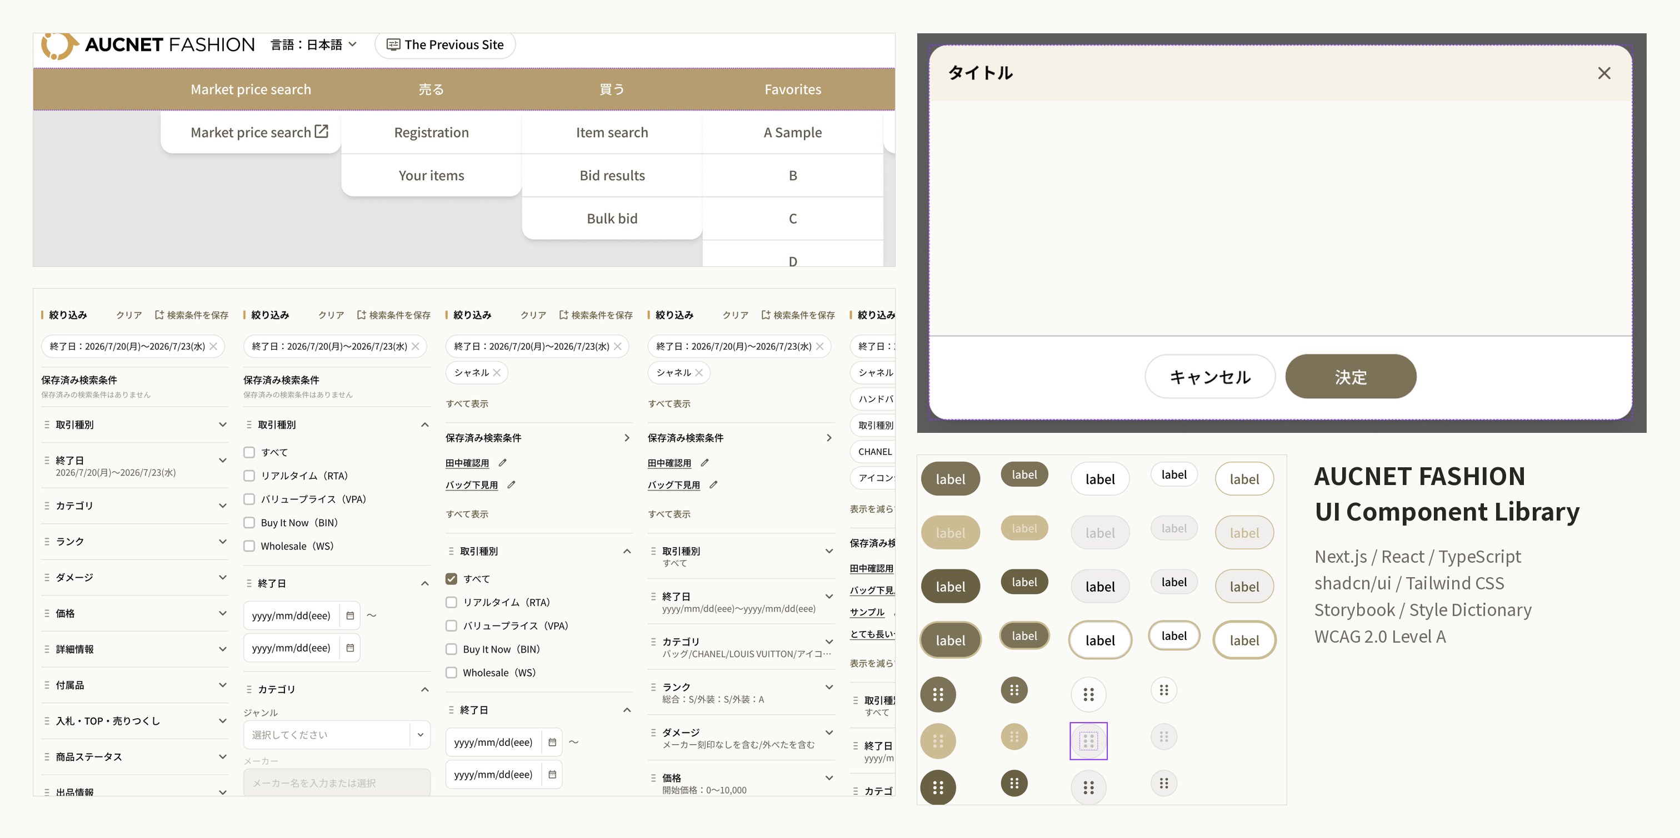The image size is (1680, 838).
Task: Grab drag handle of カテゴリ row showing バッグ/CHANEL
Action: coord(653,641)
